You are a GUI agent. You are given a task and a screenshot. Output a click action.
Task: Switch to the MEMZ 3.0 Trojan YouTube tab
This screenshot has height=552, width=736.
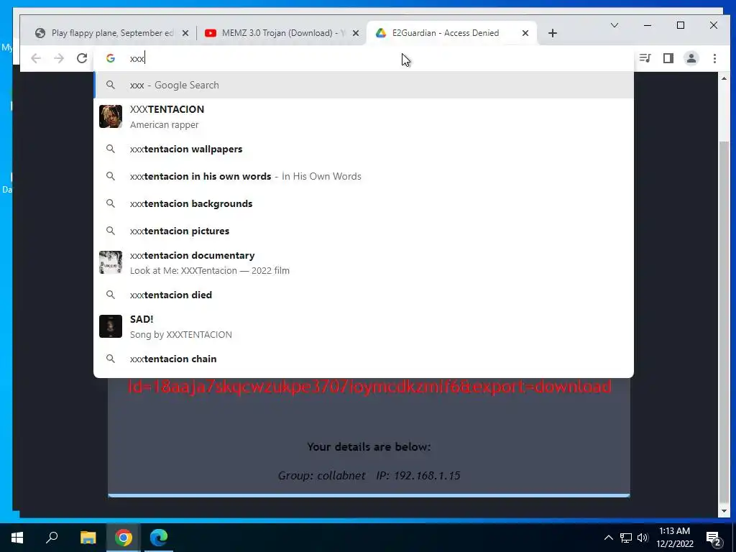coord(281,33)
